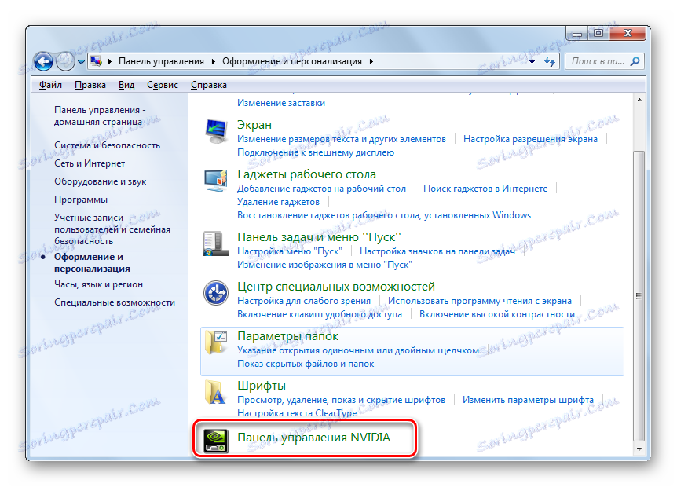Open recent pages dropdown next to the navigation arrows
This screenshot has height=487, width=677.
click(x=81, y=62)
